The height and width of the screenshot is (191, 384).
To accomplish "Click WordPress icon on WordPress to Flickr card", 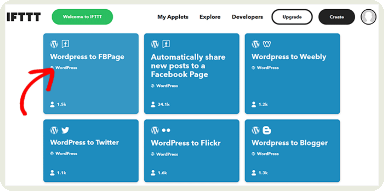I will tap(155, 130).
